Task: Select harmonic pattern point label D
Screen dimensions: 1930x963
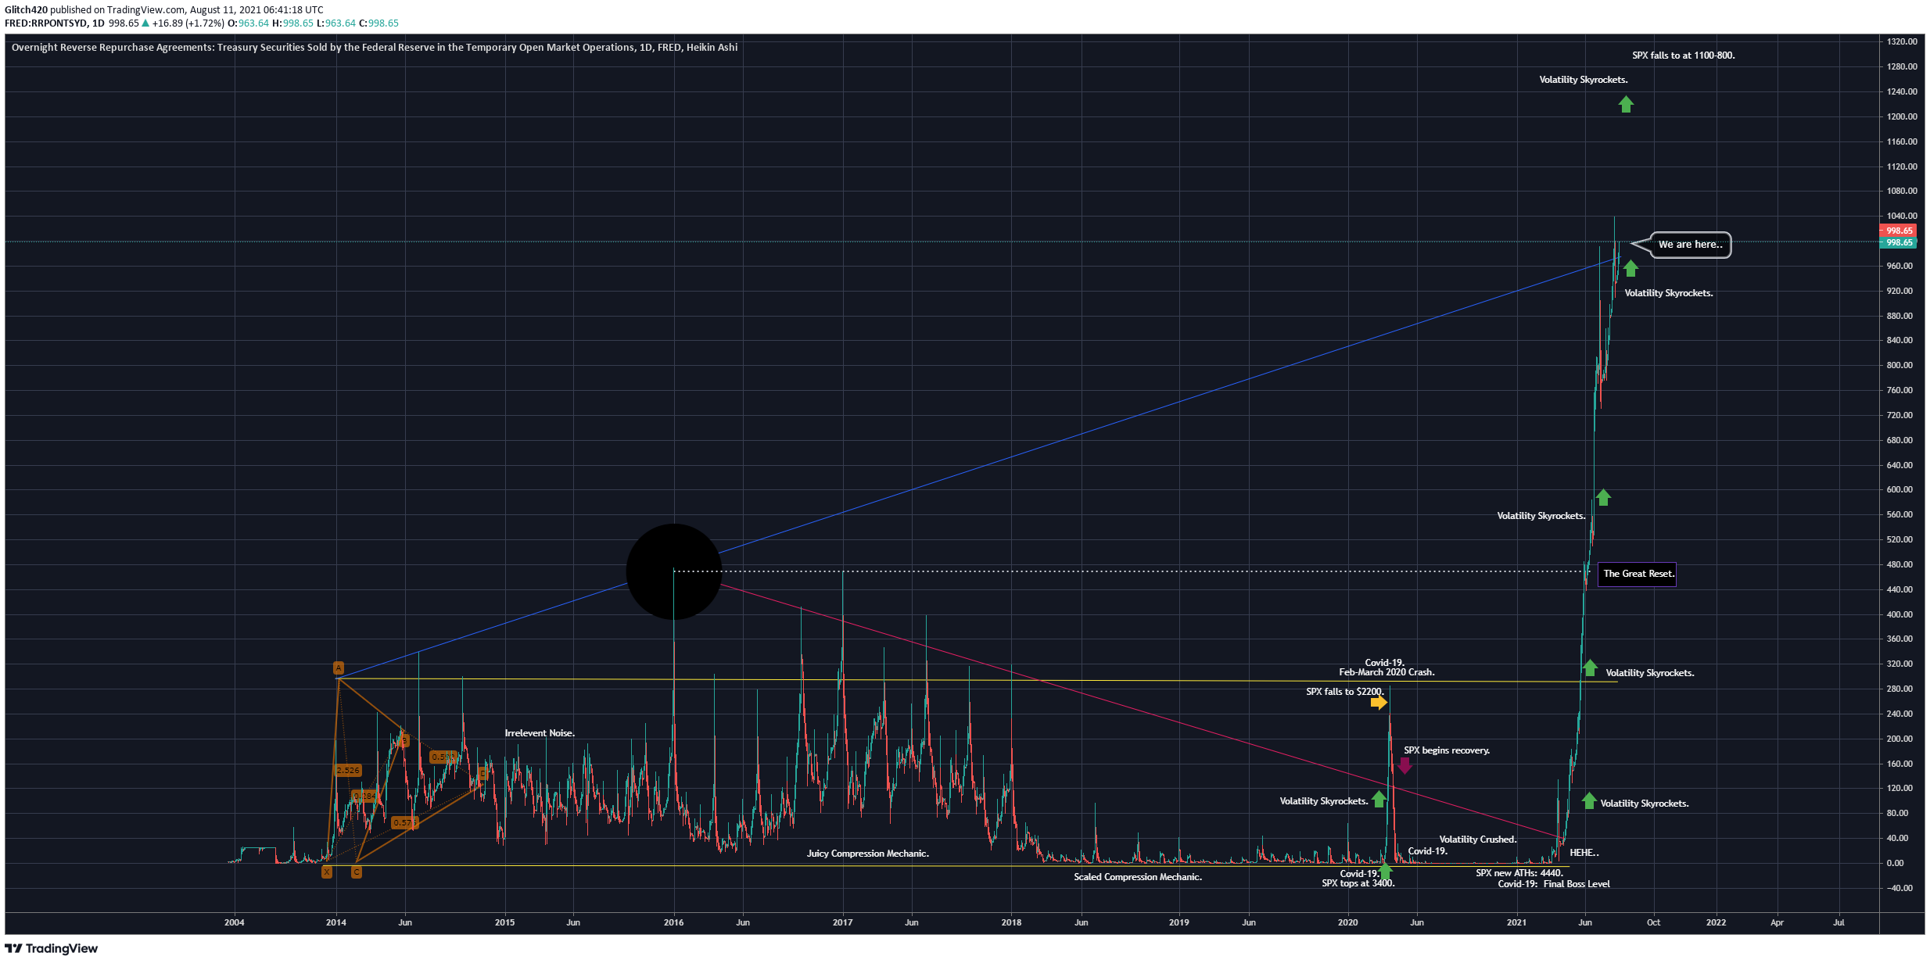Action: pyautogui.click(x=482, y=774)
